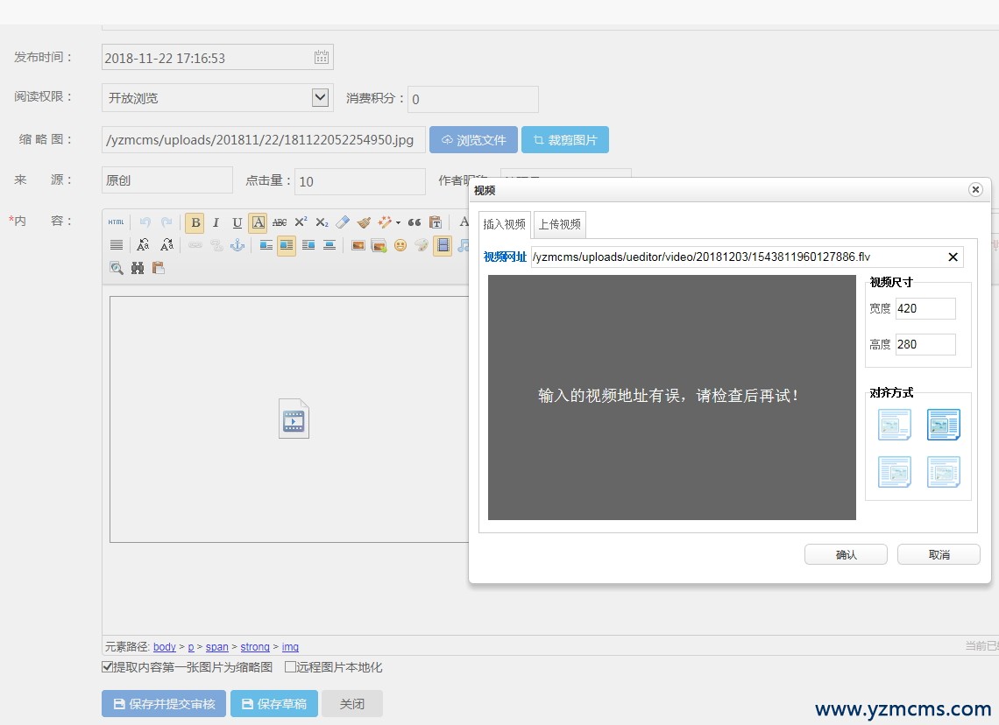Click the 裁剪图片 crop button
The width and height of the screenshot is (999, 725).
(x=565, y=139)
